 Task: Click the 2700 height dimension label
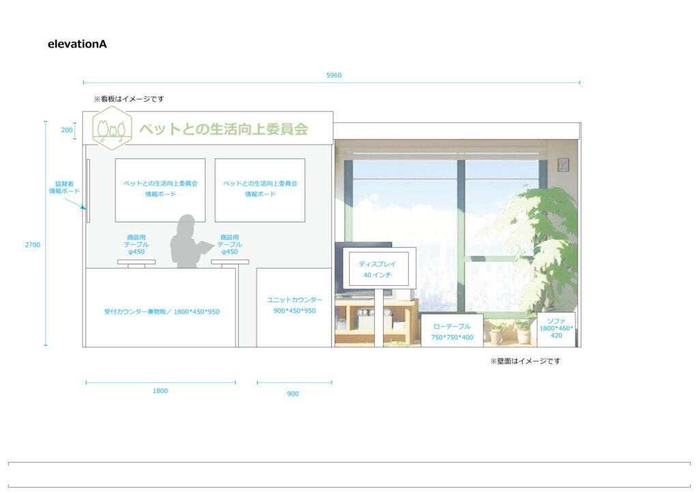33,244
